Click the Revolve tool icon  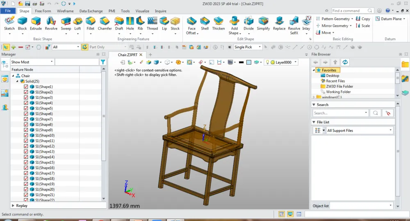pos(51,23)
